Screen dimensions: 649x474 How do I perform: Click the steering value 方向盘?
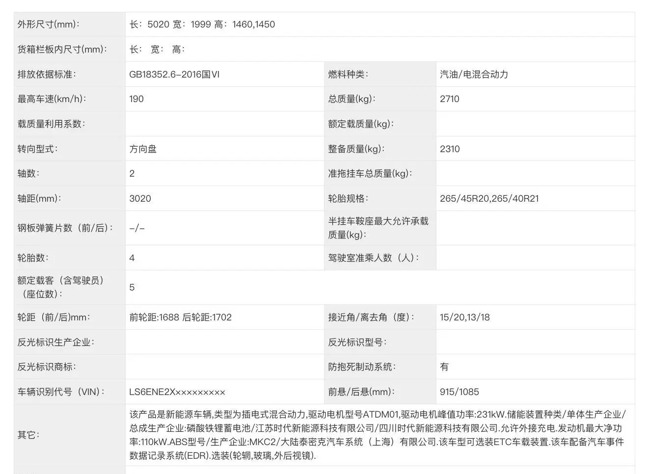pyautogui.click(x=143, y=149)
